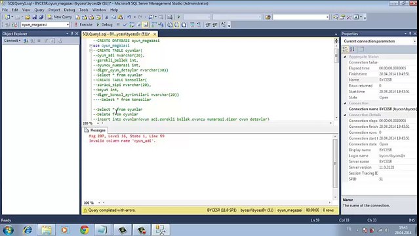Switch output to Results to Grid

tap(176, 25)
